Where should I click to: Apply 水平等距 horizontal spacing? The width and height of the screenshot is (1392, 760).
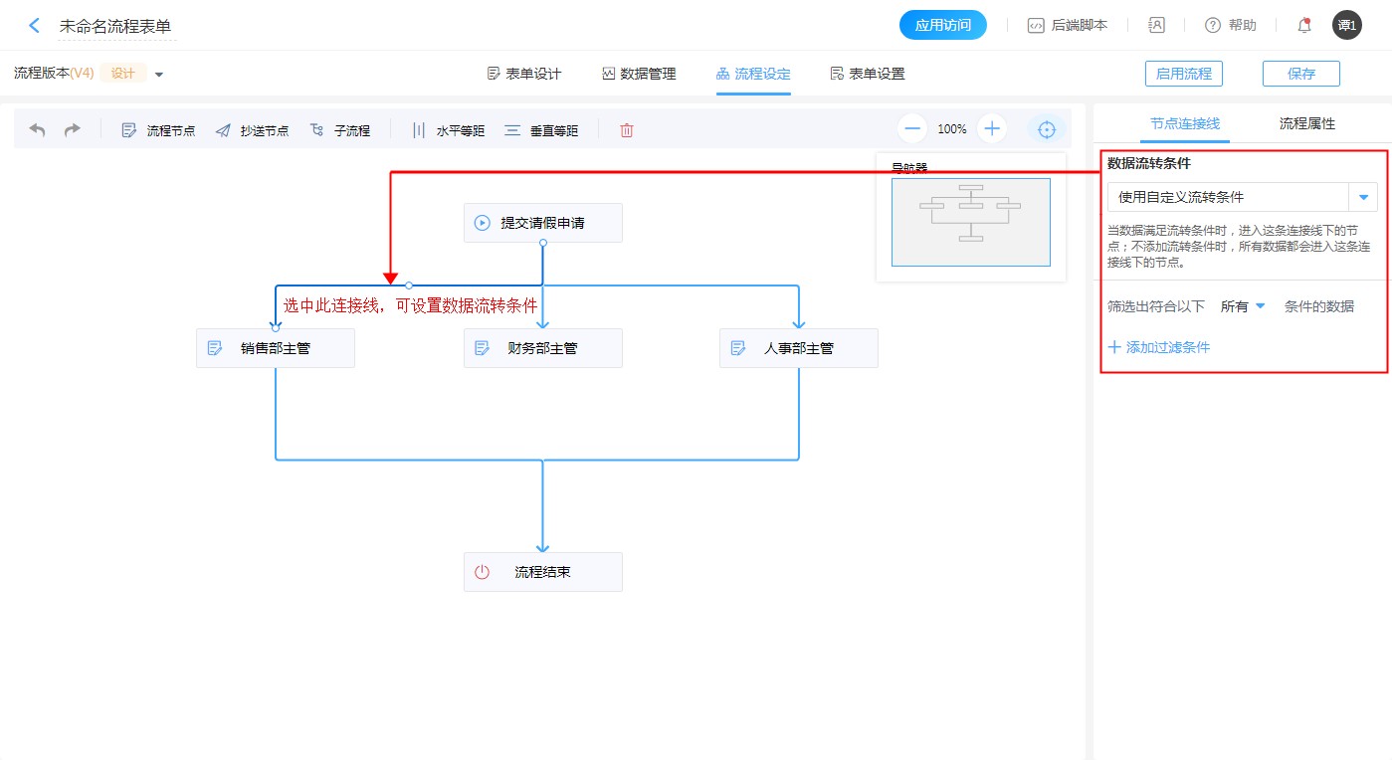pos(448,130)
